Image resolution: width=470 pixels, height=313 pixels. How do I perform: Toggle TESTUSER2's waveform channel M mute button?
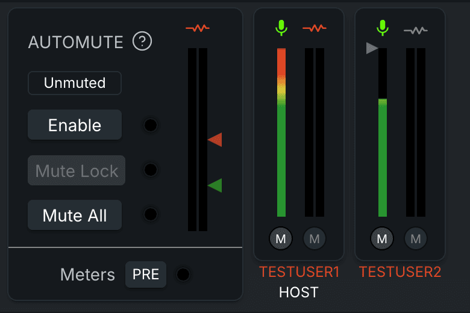[416, 239]
